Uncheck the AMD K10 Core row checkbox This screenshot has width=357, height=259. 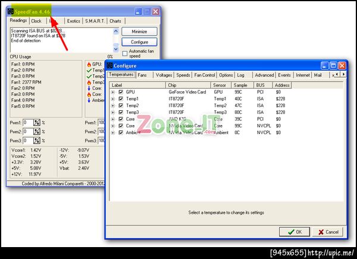(121, 119)
